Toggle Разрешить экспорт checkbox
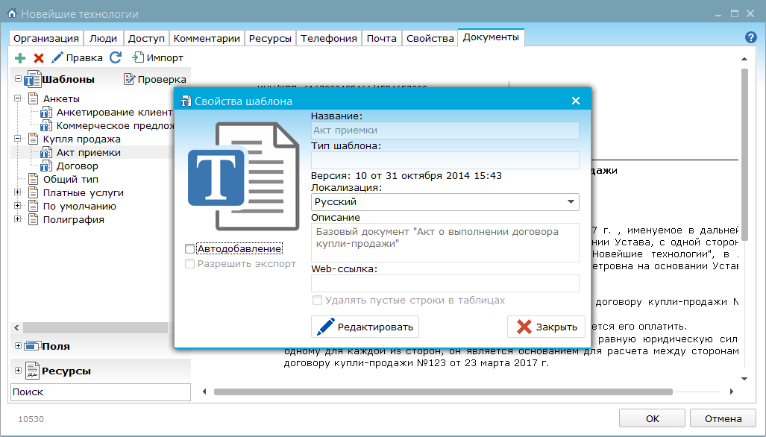766x437 pixels. coord(190,264)
